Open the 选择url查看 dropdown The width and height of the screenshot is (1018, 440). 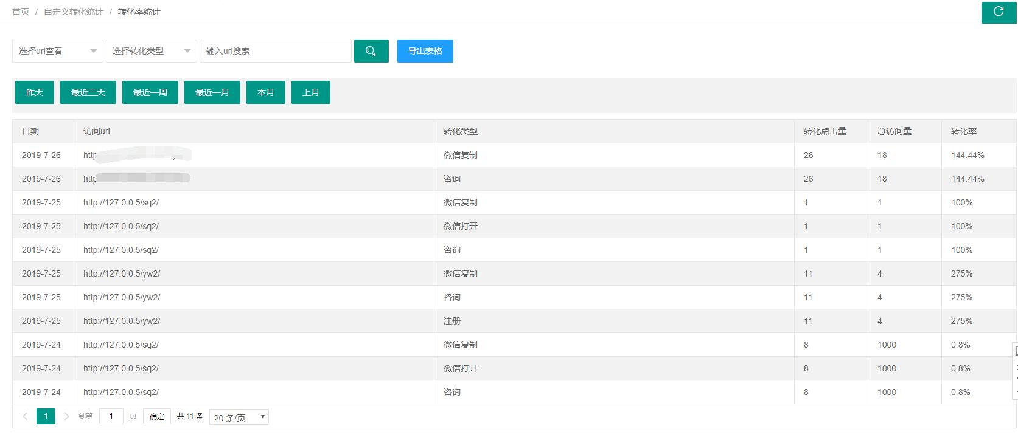click(58, 51)
